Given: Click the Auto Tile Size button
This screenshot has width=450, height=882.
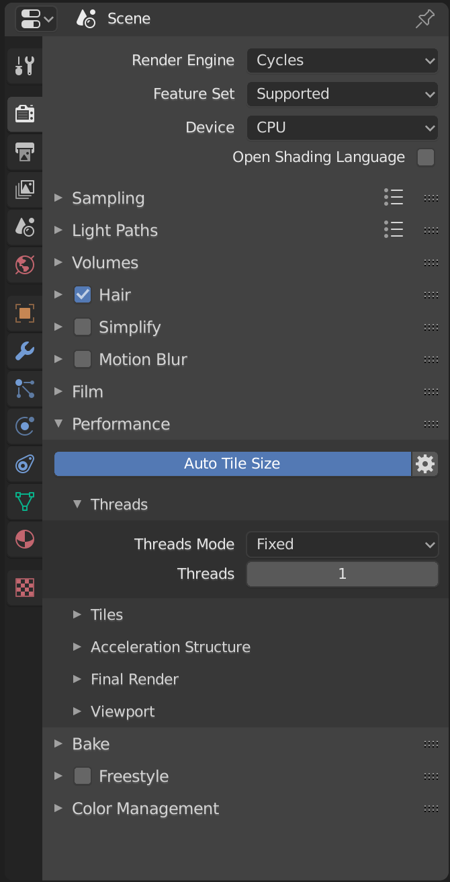Looking at the screenshot, I should point(232,463).
